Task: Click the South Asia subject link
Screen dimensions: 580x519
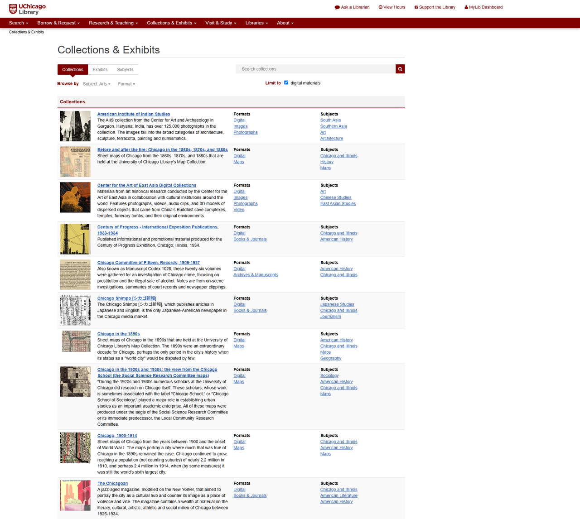Action: point(330,120)
